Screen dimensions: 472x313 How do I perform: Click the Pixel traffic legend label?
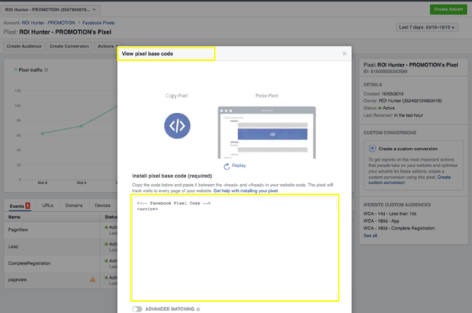30,70
